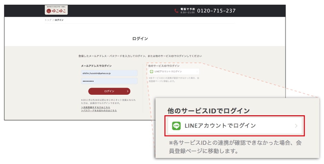324x164 pixels.
Task: Click the phone number 0120-715-237
Action: 216,11
